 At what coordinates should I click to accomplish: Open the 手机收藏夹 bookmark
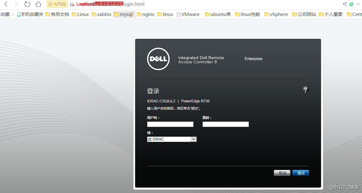click(30, 14)
